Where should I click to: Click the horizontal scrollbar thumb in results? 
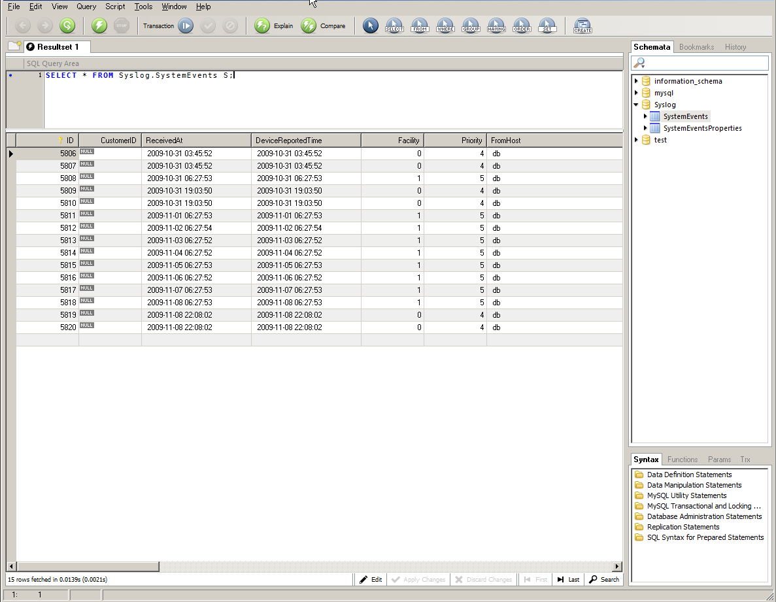pos(88,567)
